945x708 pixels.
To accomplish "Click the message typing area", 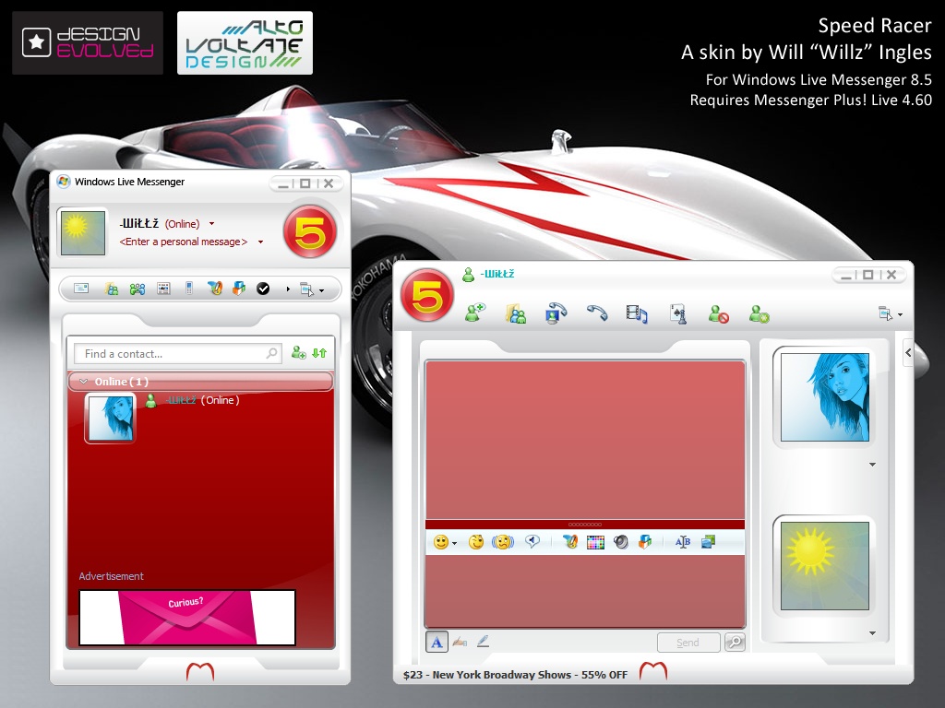I will coord(584,591).
